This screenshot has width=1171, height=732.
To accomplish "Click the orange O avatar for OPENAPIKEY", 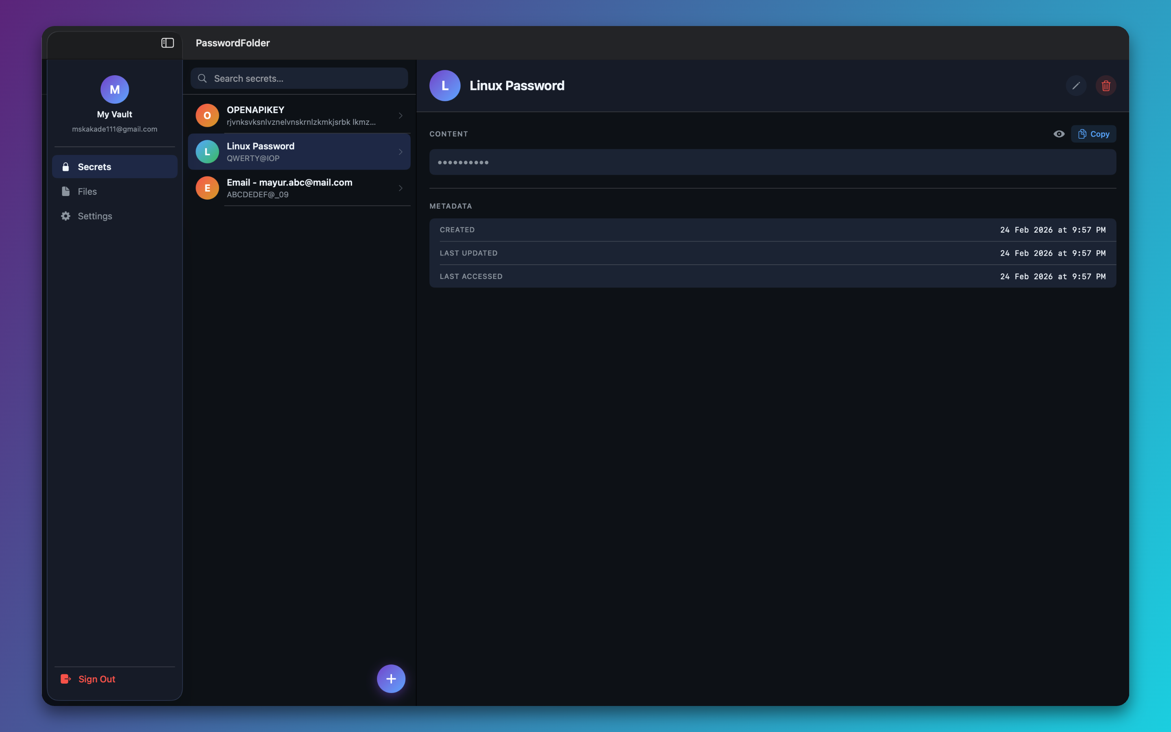I will (x=207, y=115).
